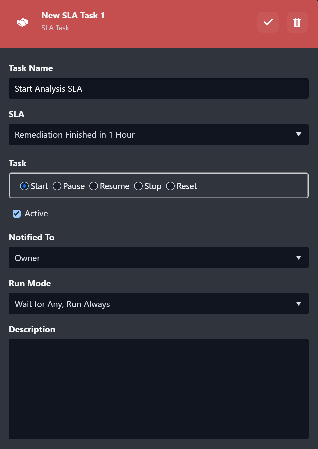Viewport: 318px width, 449px height.
Task: Expand the Notified To dropdown
Action: pyautogui.click(x=158, y=258)
